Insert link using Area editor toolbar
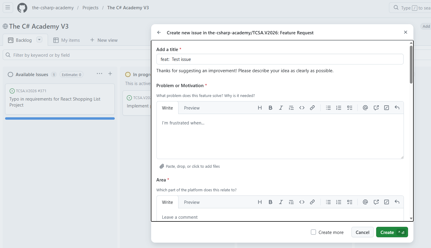This screenshot has width=431, height=248. (x=312, y=202)
